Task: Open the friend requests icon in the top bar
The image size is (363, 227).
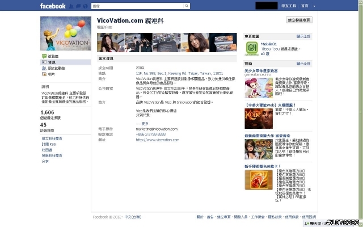Action: pos(71,6)
